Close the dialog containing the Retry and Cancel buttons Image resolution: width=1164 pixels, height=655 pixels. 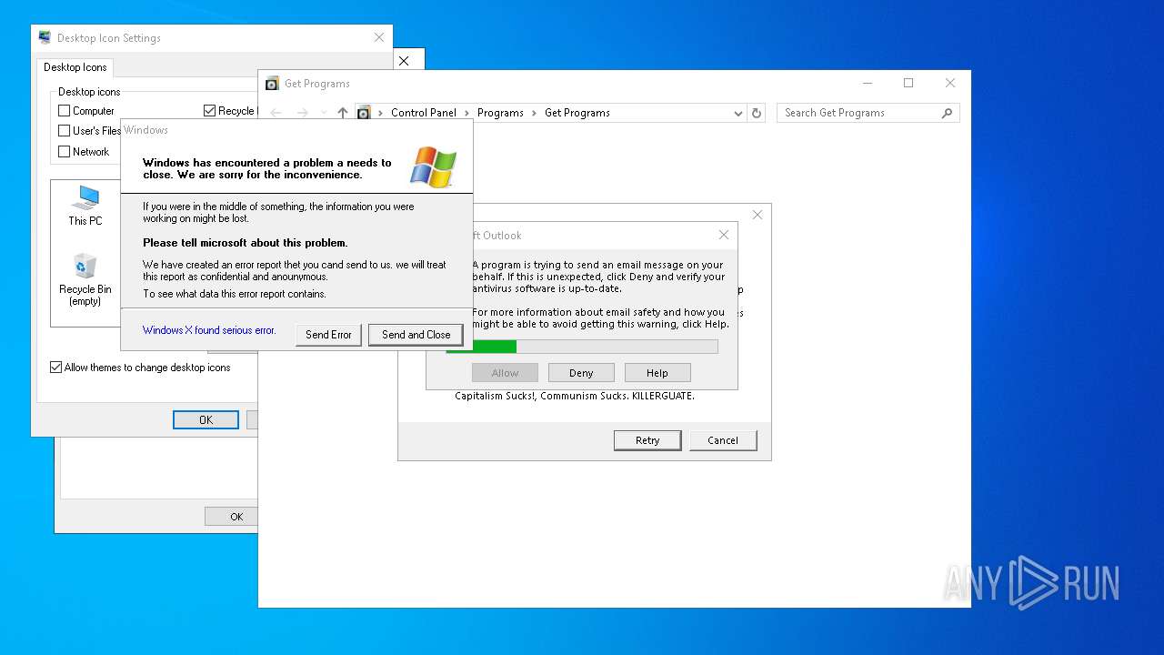point(758,216)
